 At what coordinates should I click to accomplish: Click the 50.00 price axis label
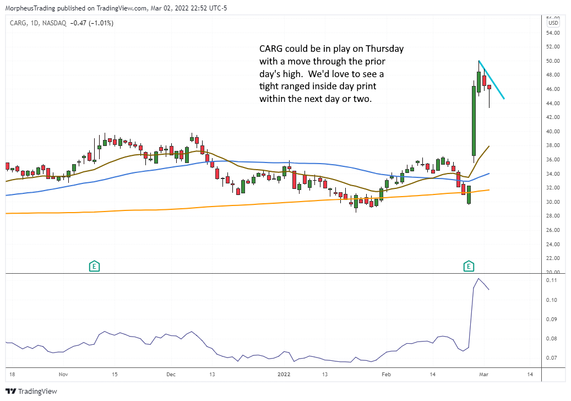click(x=553, y=61)
